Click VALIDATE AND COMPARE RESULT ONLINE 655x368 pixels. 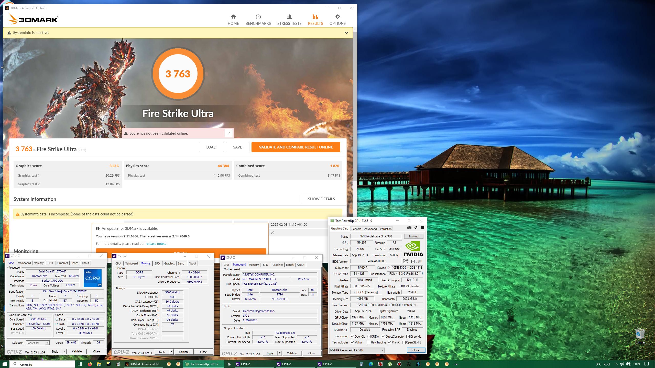click(296, 147)
